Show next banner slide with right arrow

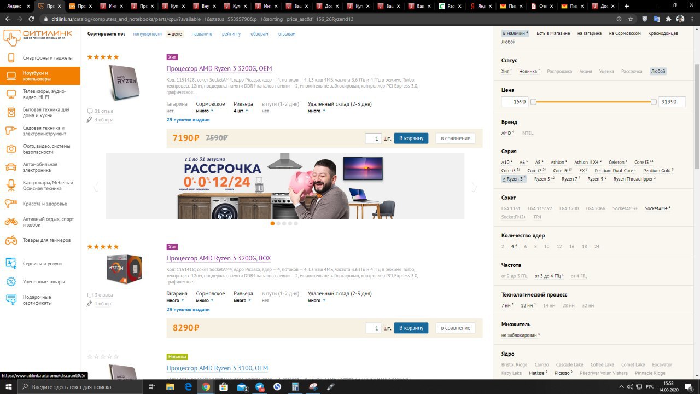pyautogui.click(x=474, y=187)
